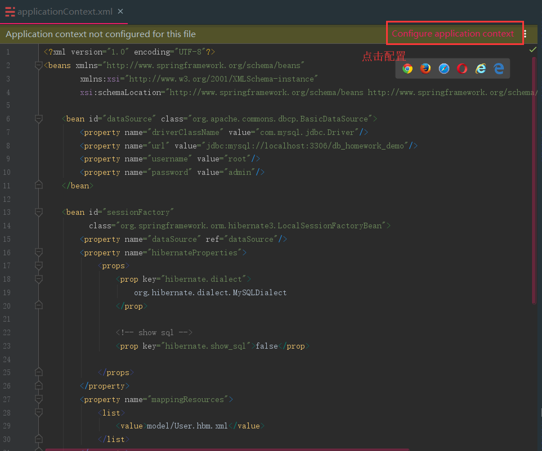Click the red error stripe on the scrollbar

tap(534, 181)
